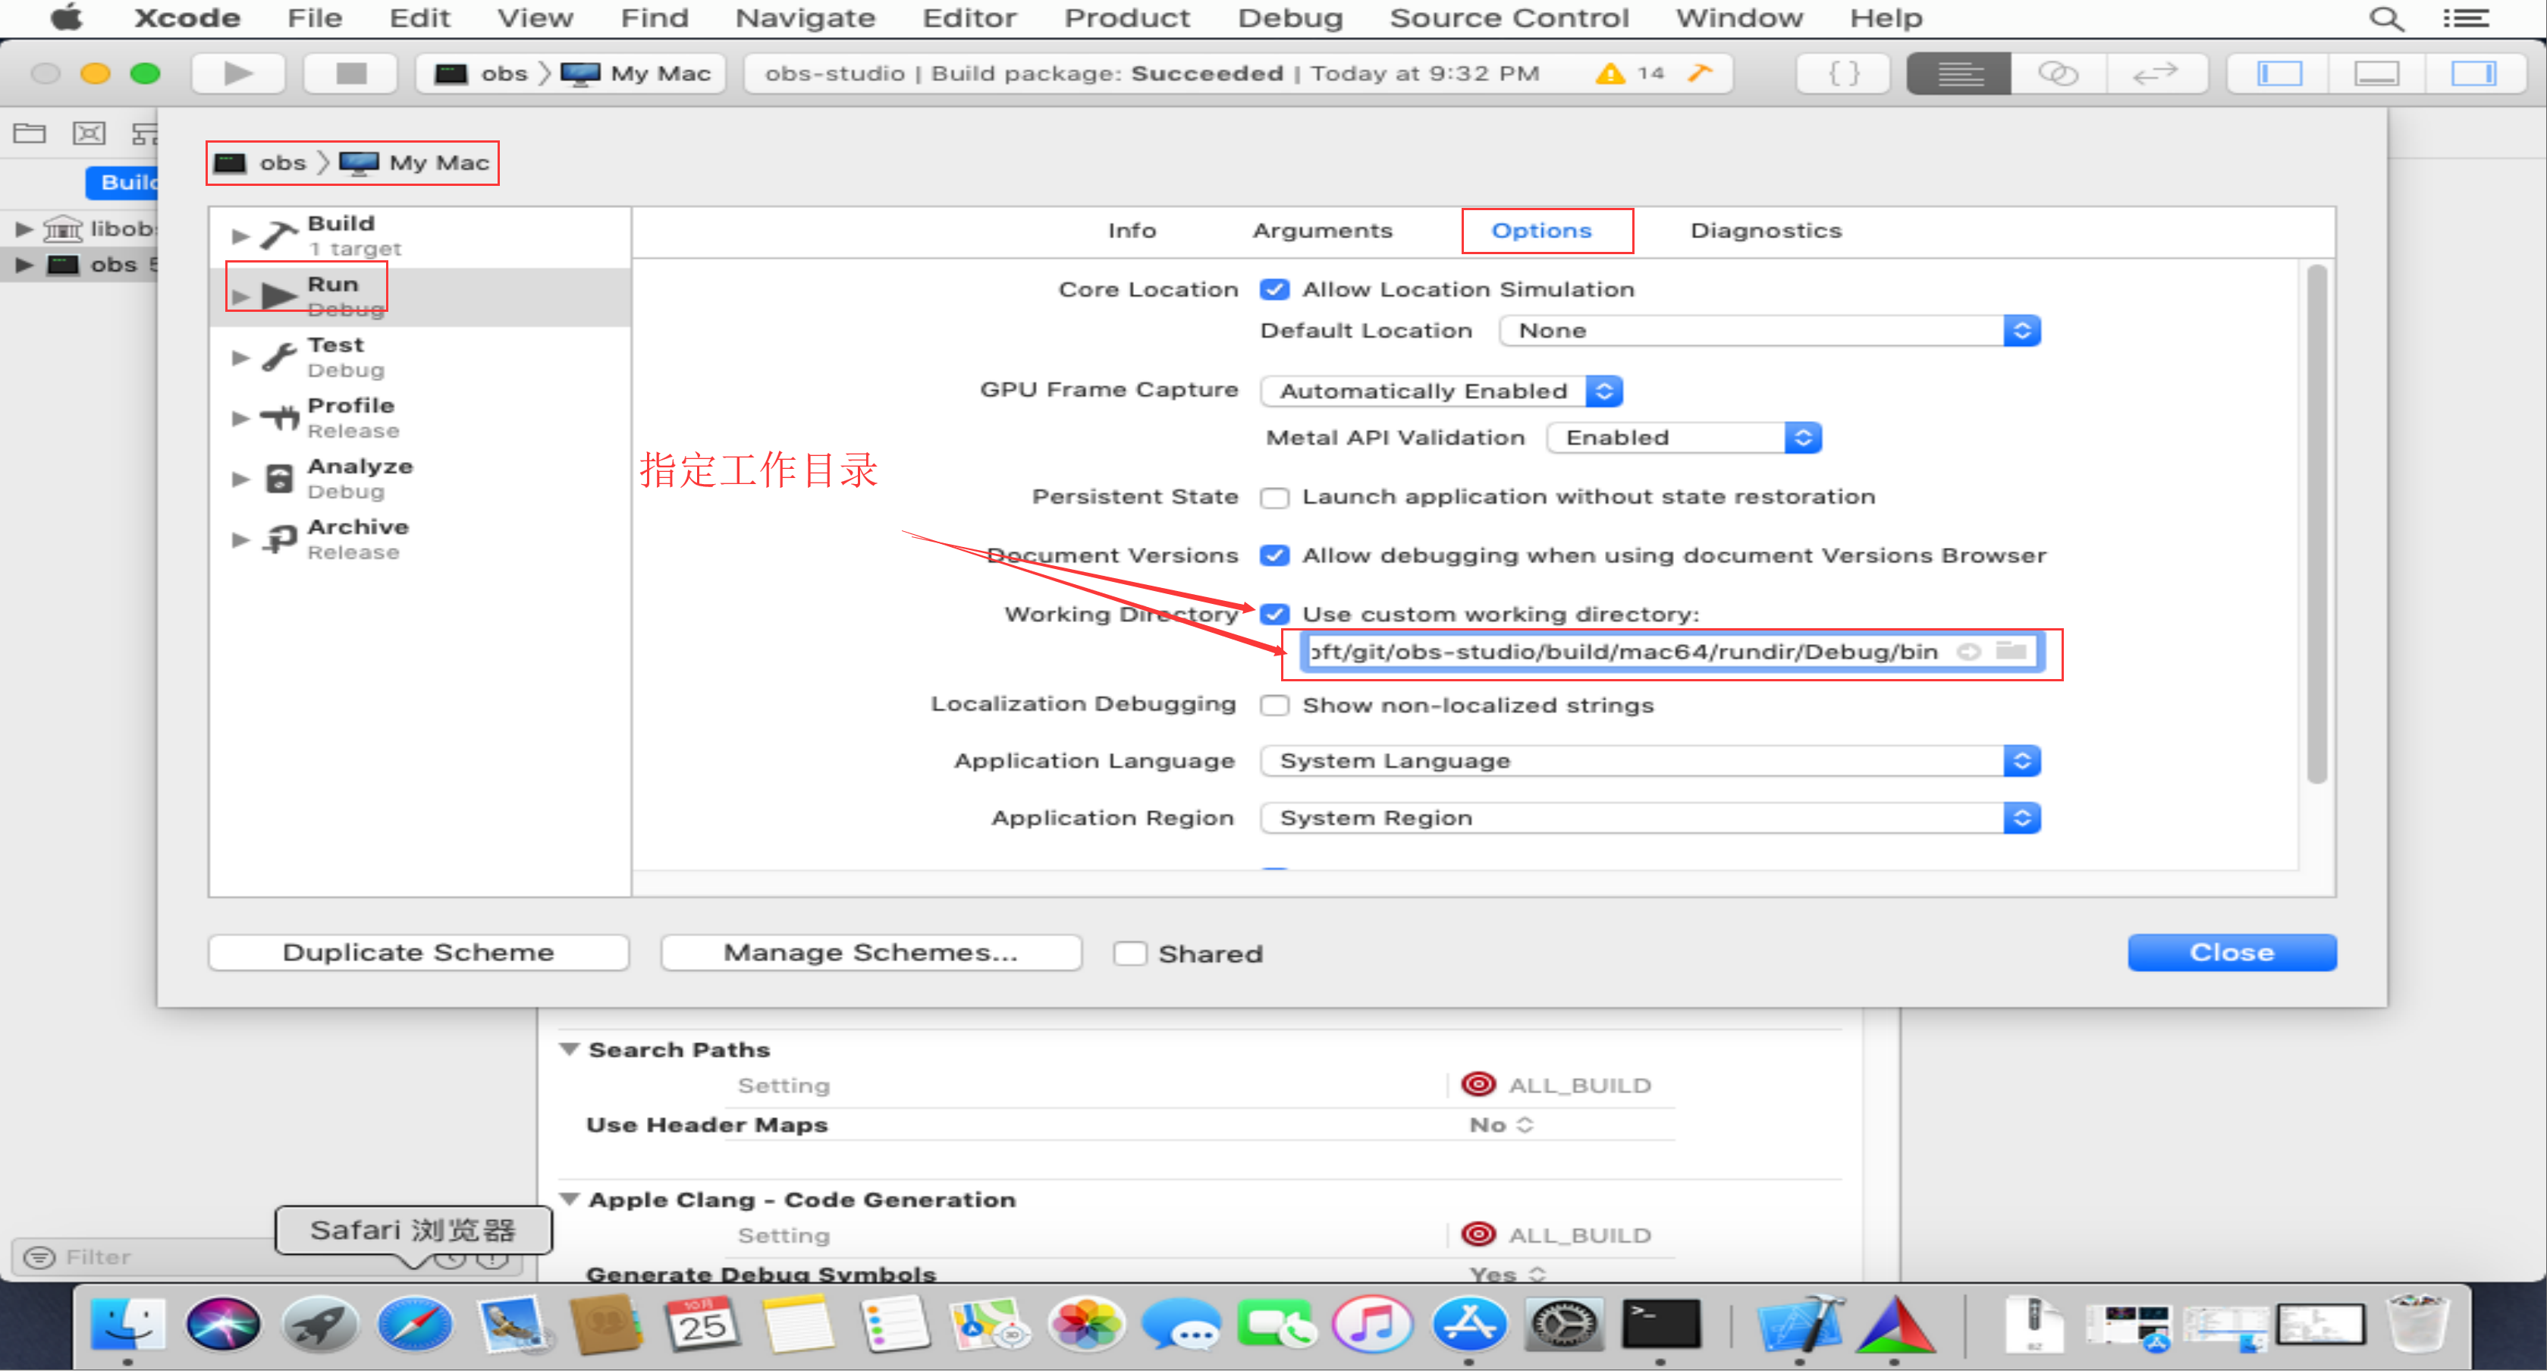Expand the Build action in scheme list
The width and height of the screenshot is (2547, 1371).
pyautogui.click(x=239, y=235)
